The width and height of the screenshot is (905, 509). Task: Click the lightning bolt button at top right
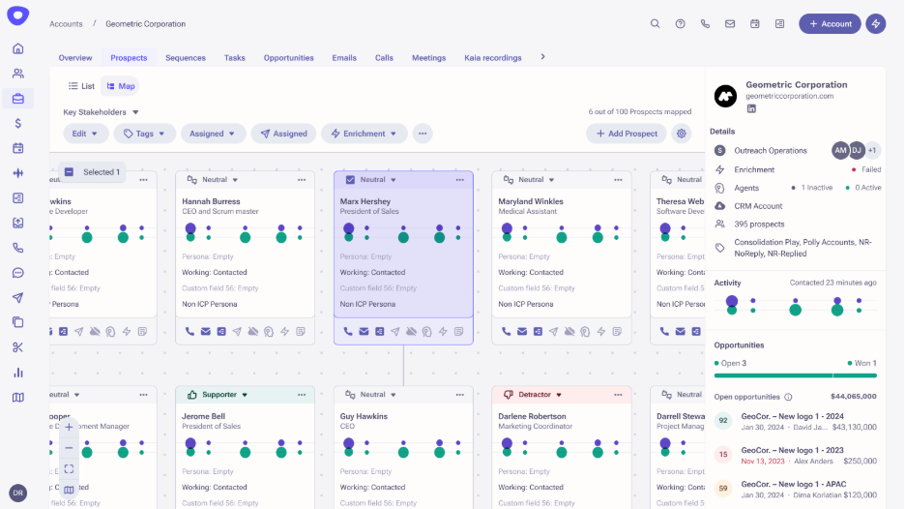[x=876, y=23]
